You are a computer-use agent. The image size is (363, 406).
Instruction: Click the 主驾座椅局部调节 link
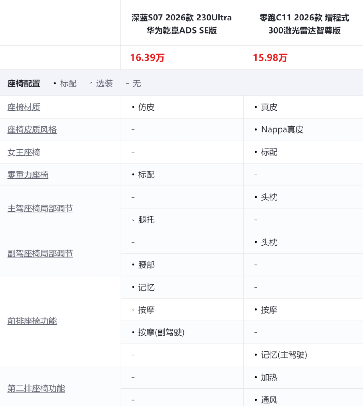pos(40,208)
